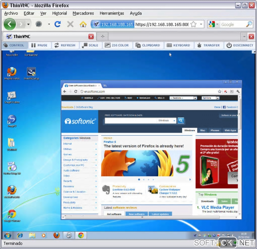
Task: Select the SnagIt 9 Editor desktop icon
Action: coord(12,97)
